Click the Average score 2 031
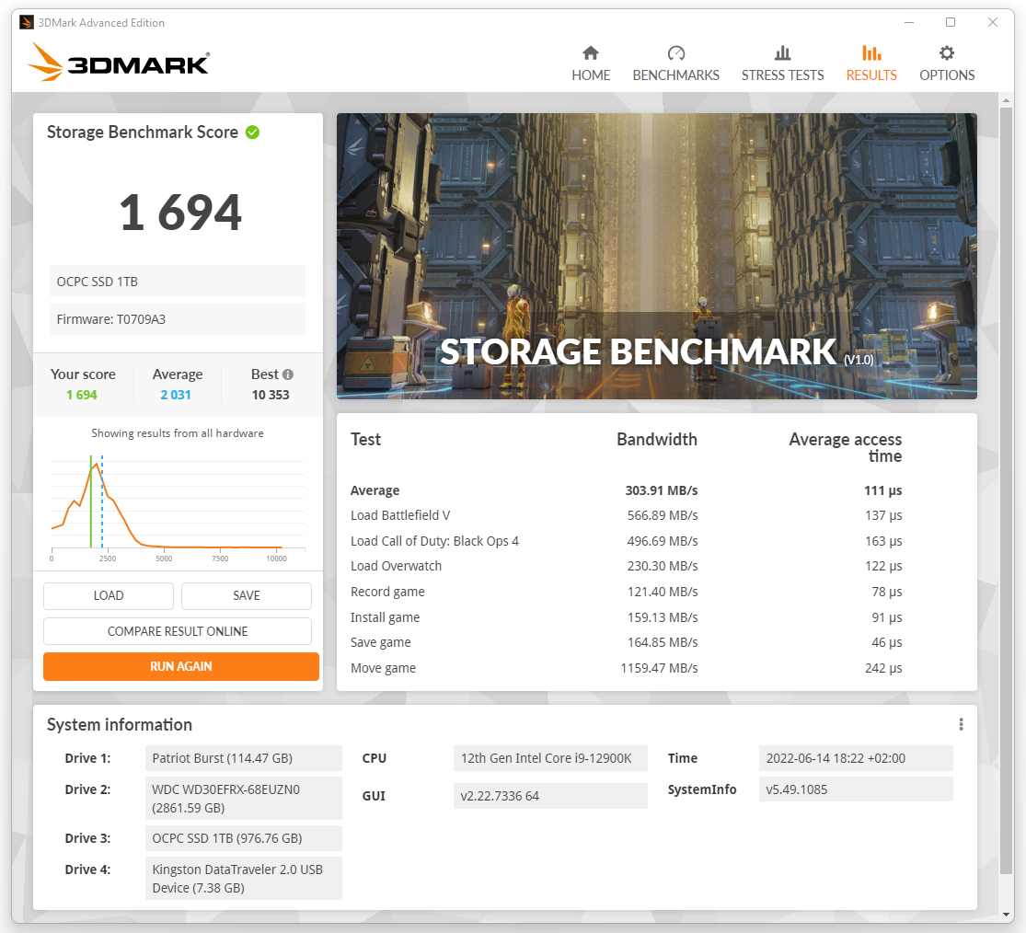 click(176, 395)
